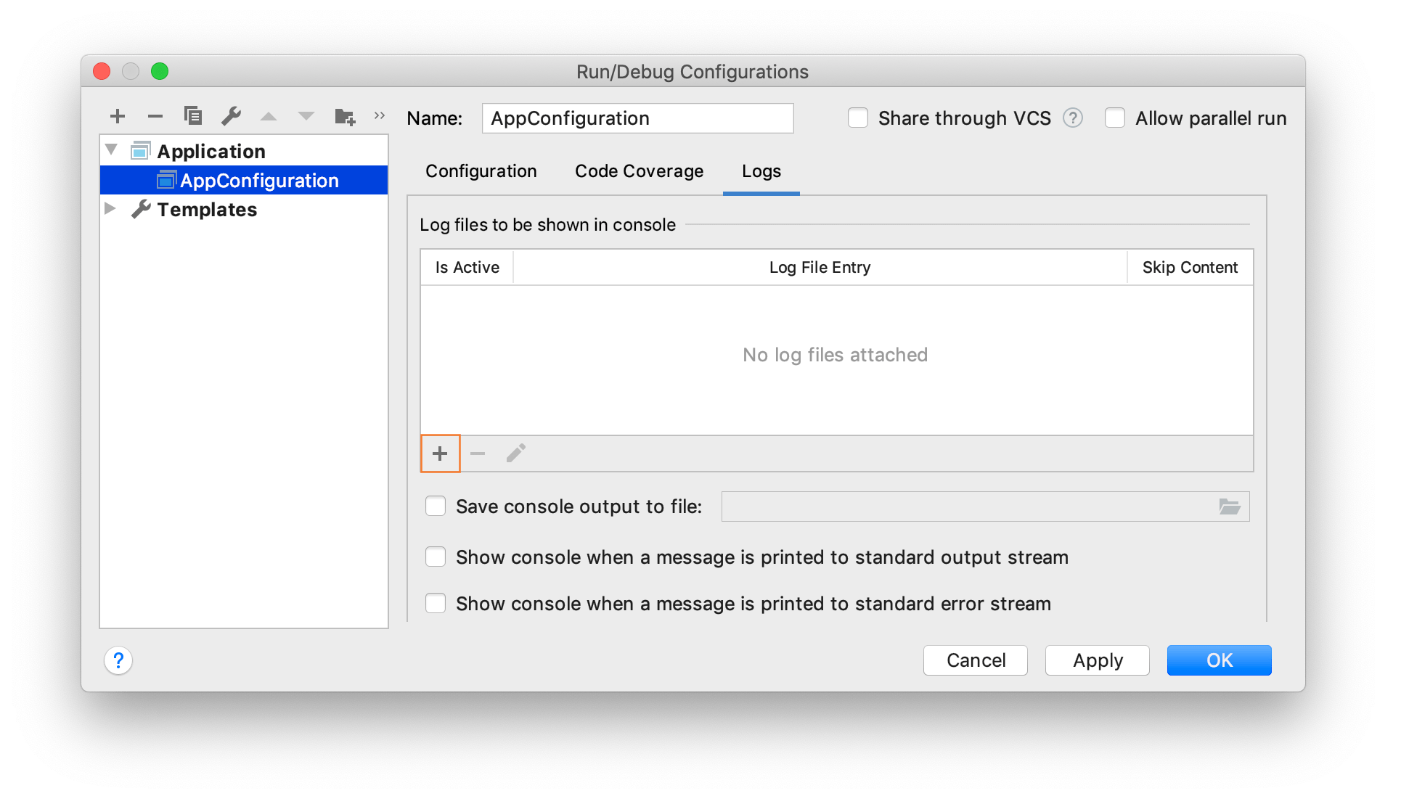
Task: Remove the selected configuration
Action: [155, 116]
